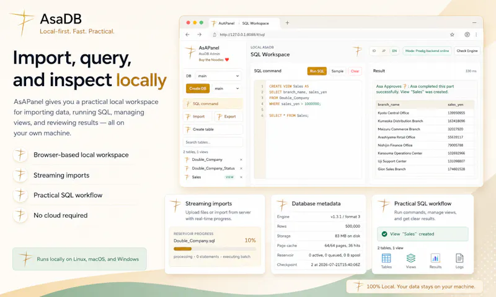Viewport: 496px width, 297px height.
Task: Click the 10% progress value
Action: [250, 241]
